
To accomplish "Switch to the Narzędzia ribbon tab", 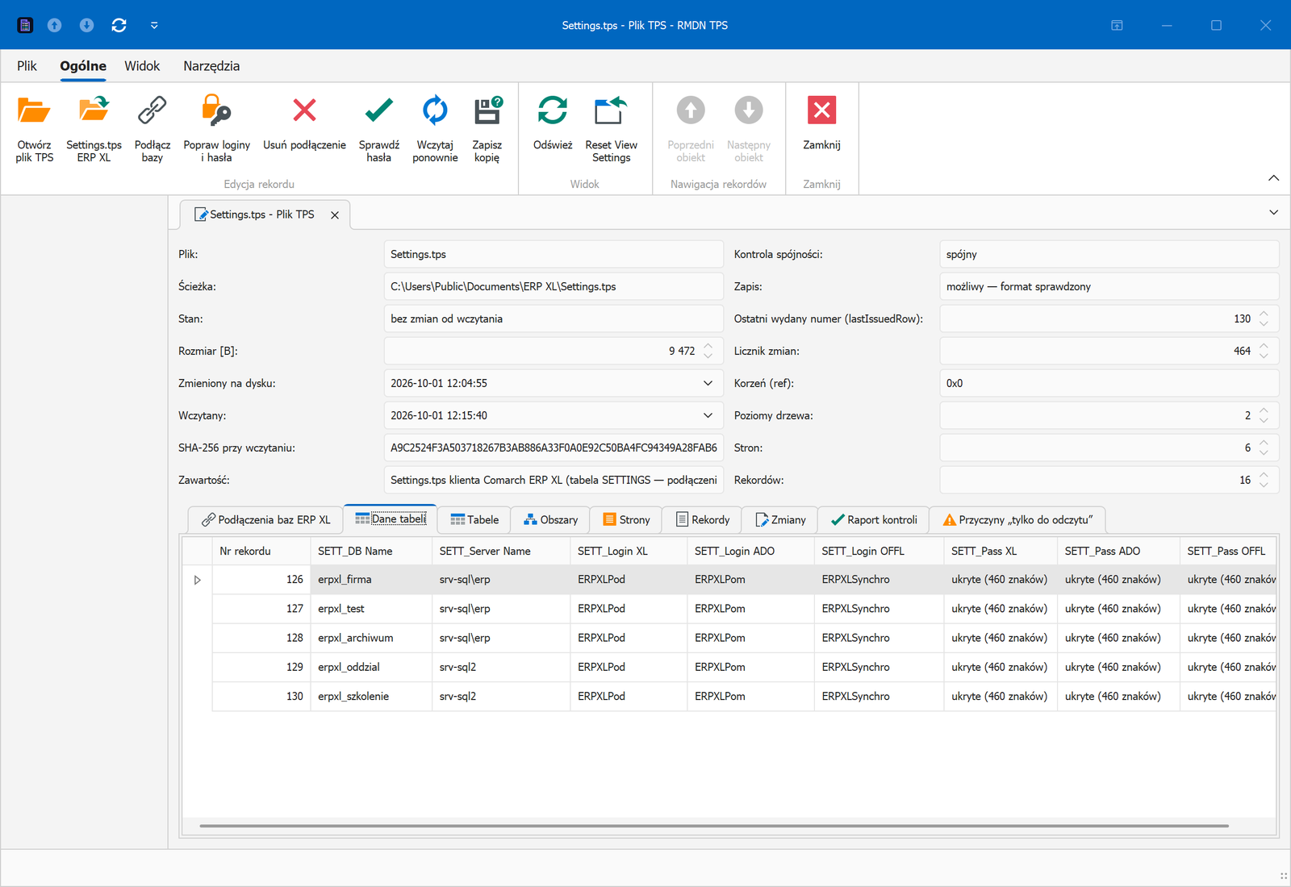I will (211, 66).
